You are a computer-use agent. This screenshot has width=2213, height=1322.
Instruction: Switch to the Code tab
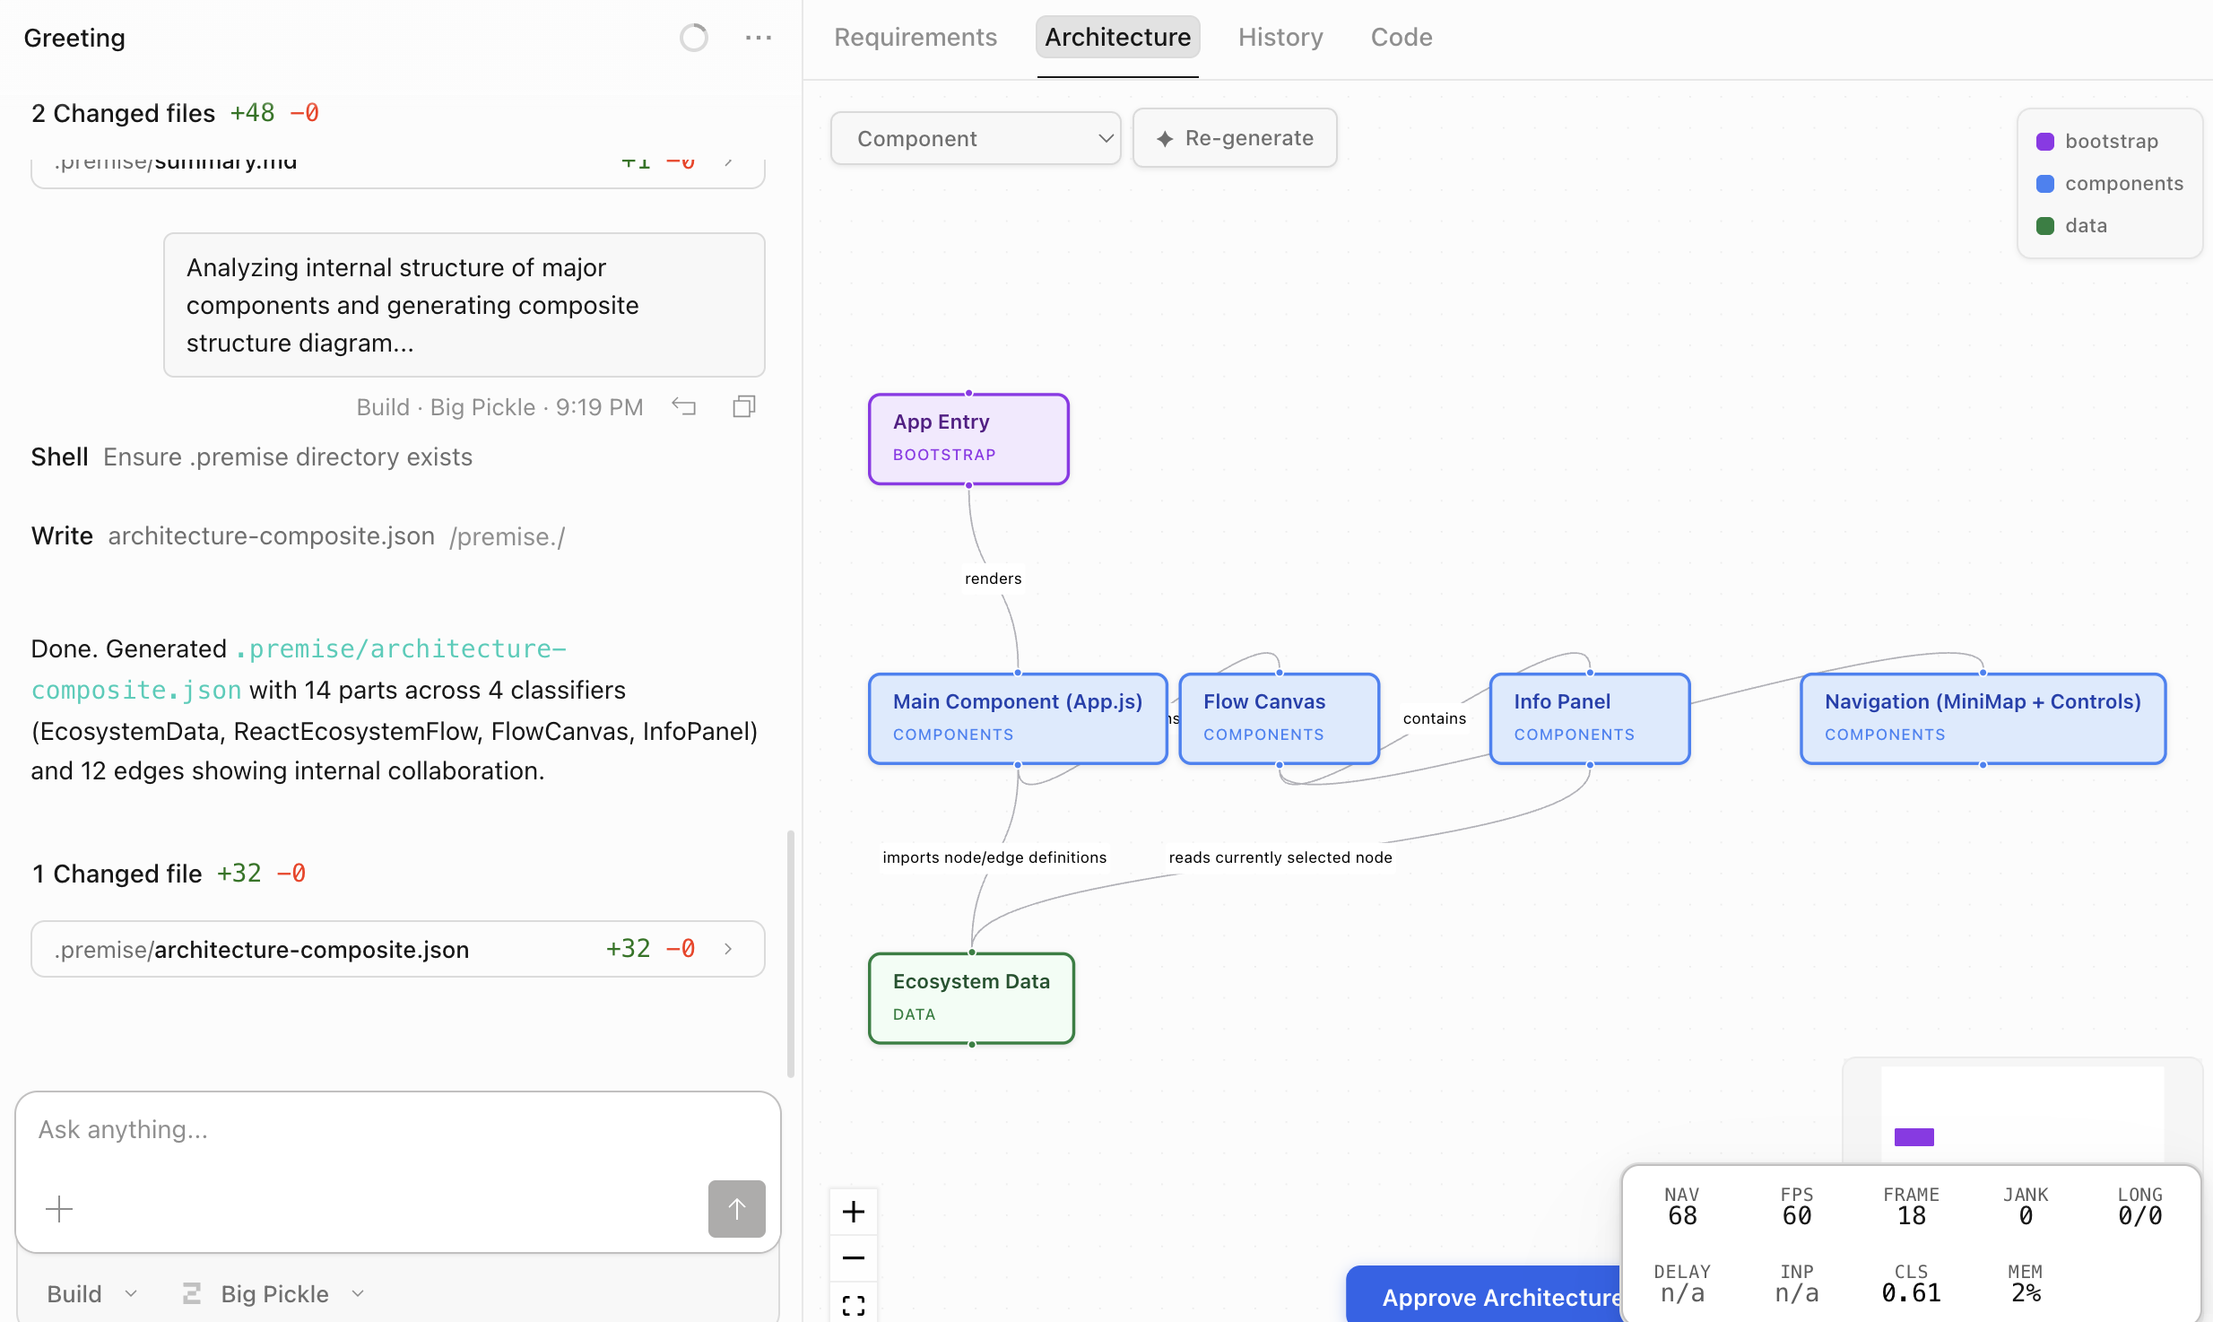[1402, 37]
